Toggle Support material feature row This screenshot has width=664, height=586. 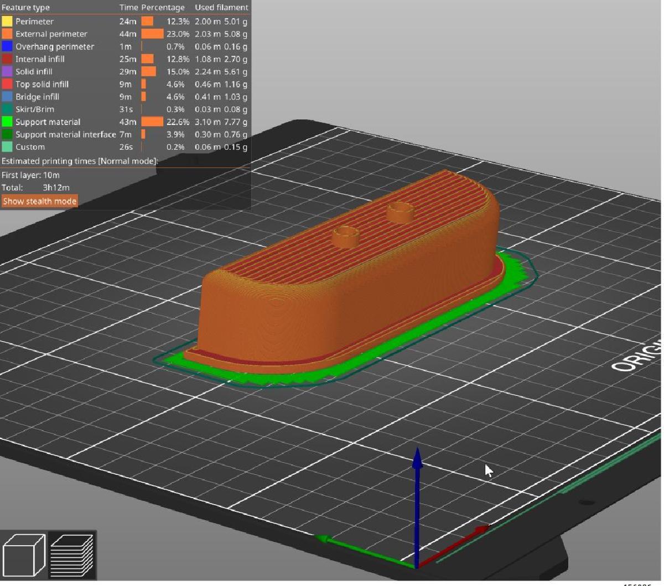(48, 122)
